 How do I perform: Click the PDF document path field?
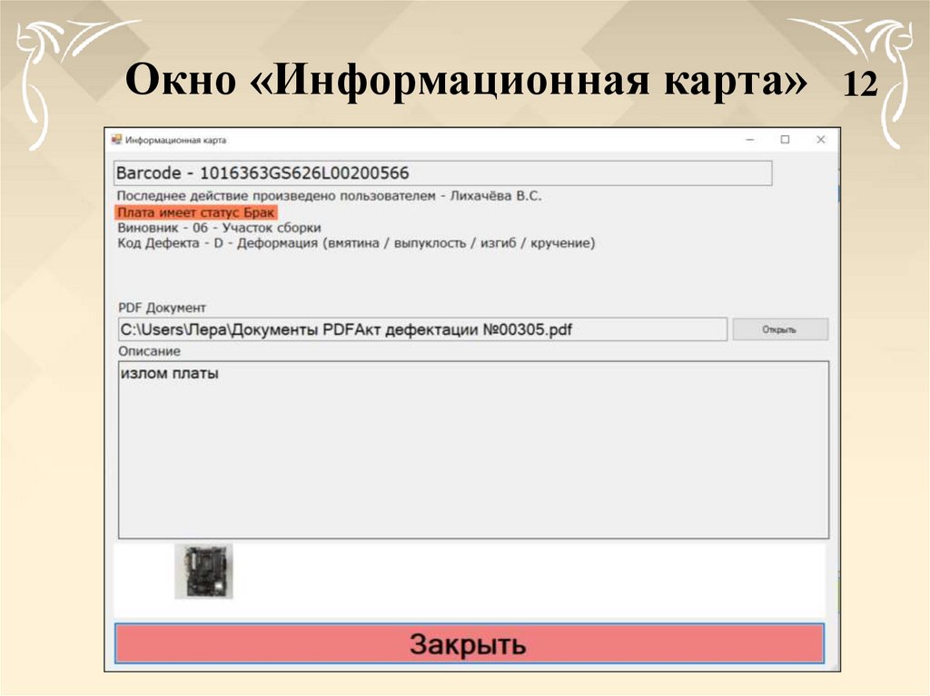coord(422,329)
